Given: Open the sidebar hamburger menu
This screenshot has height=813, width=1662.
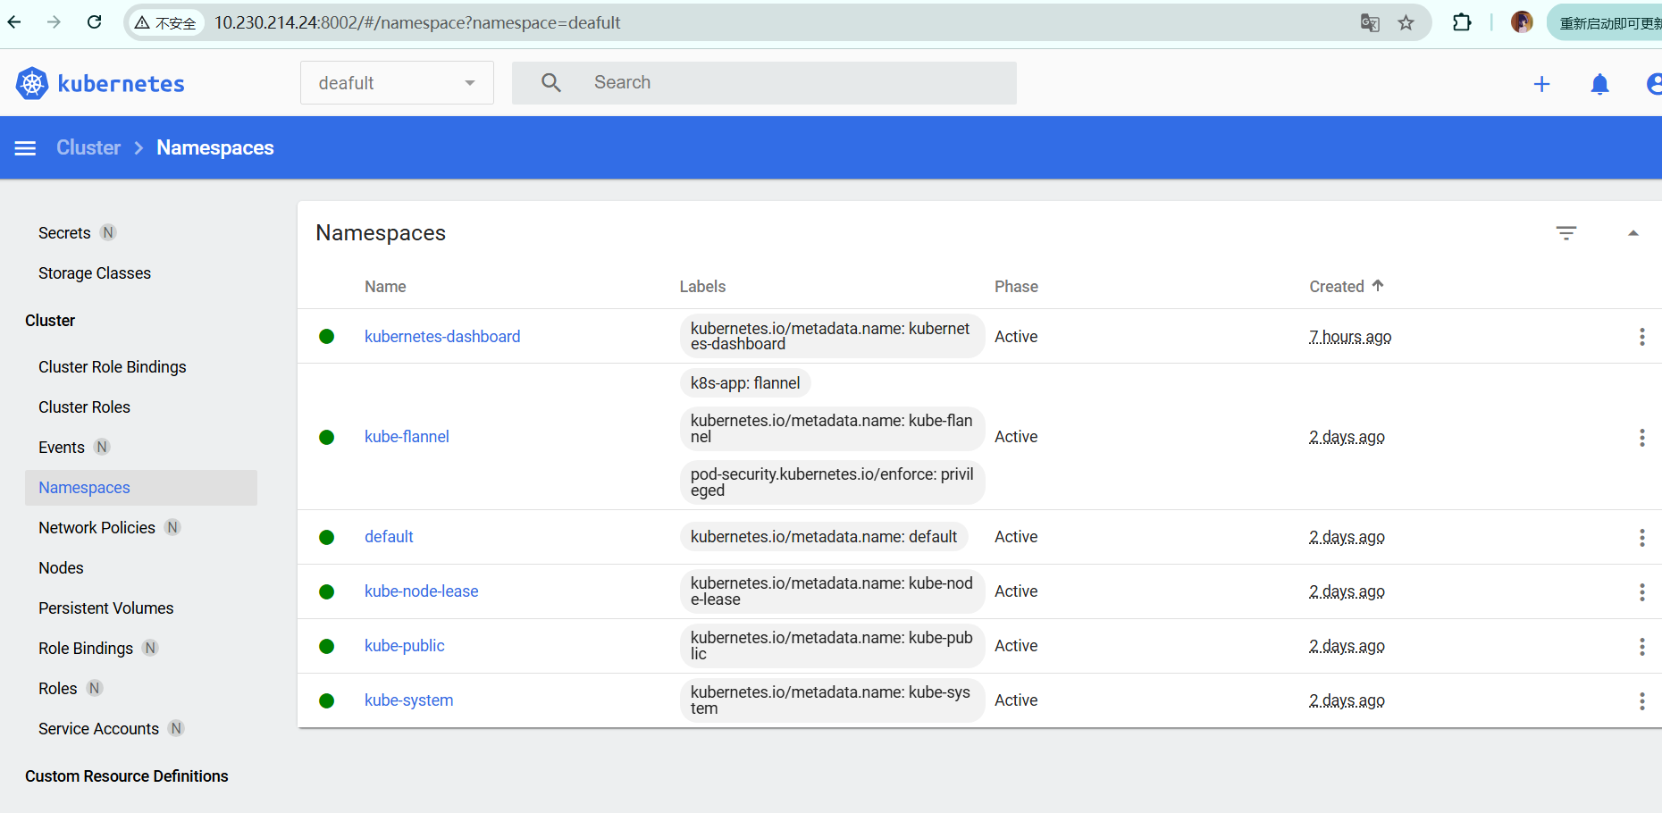Looking at the screenshot, I should click(25, 148).
